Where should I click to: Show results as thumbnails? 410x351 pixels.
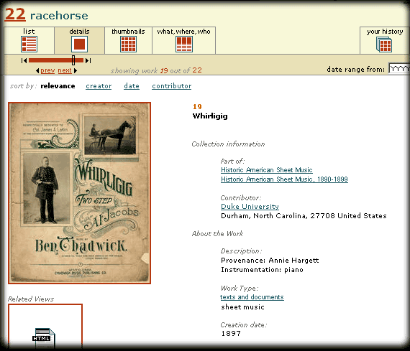(128, 40)
